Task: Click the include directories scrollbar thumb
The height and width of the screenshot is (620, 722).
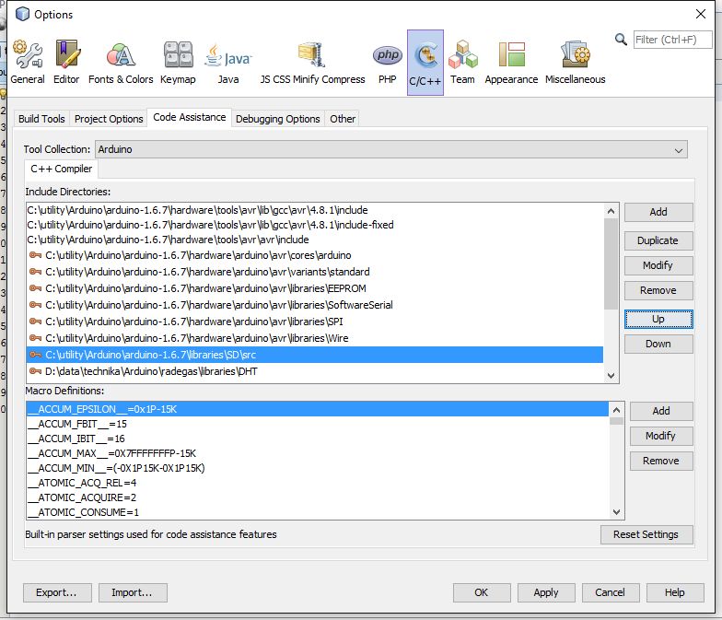Action: pos(611,263)
